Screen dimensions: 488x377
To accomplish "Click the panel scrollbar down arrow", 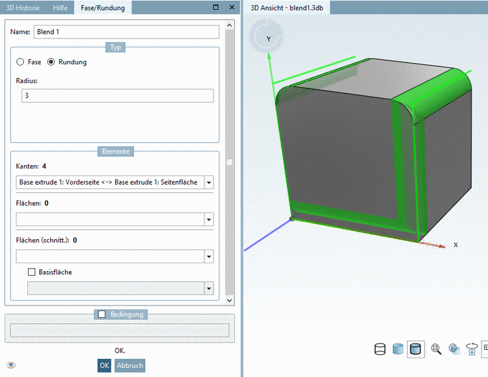I will [230, 300].
